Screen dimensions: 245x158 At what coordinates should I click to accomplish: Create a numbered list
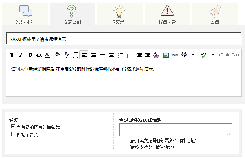[x=130, y=55]
